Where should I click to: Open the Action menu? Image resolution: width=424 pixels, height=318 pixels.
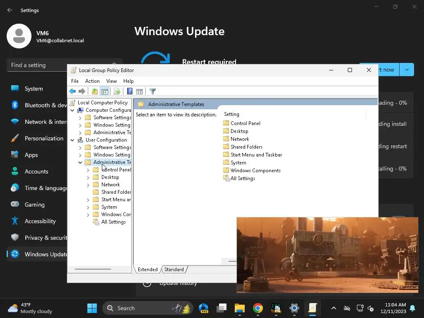point(92,81)
